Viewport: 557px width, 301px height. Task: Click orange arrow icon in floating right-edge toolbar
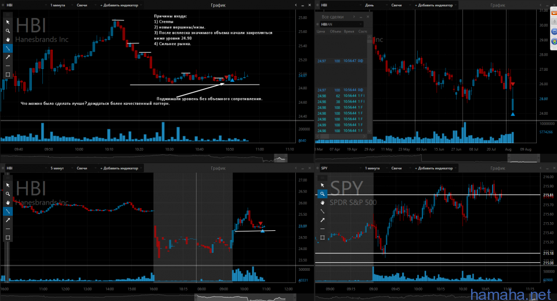point(554,13)
